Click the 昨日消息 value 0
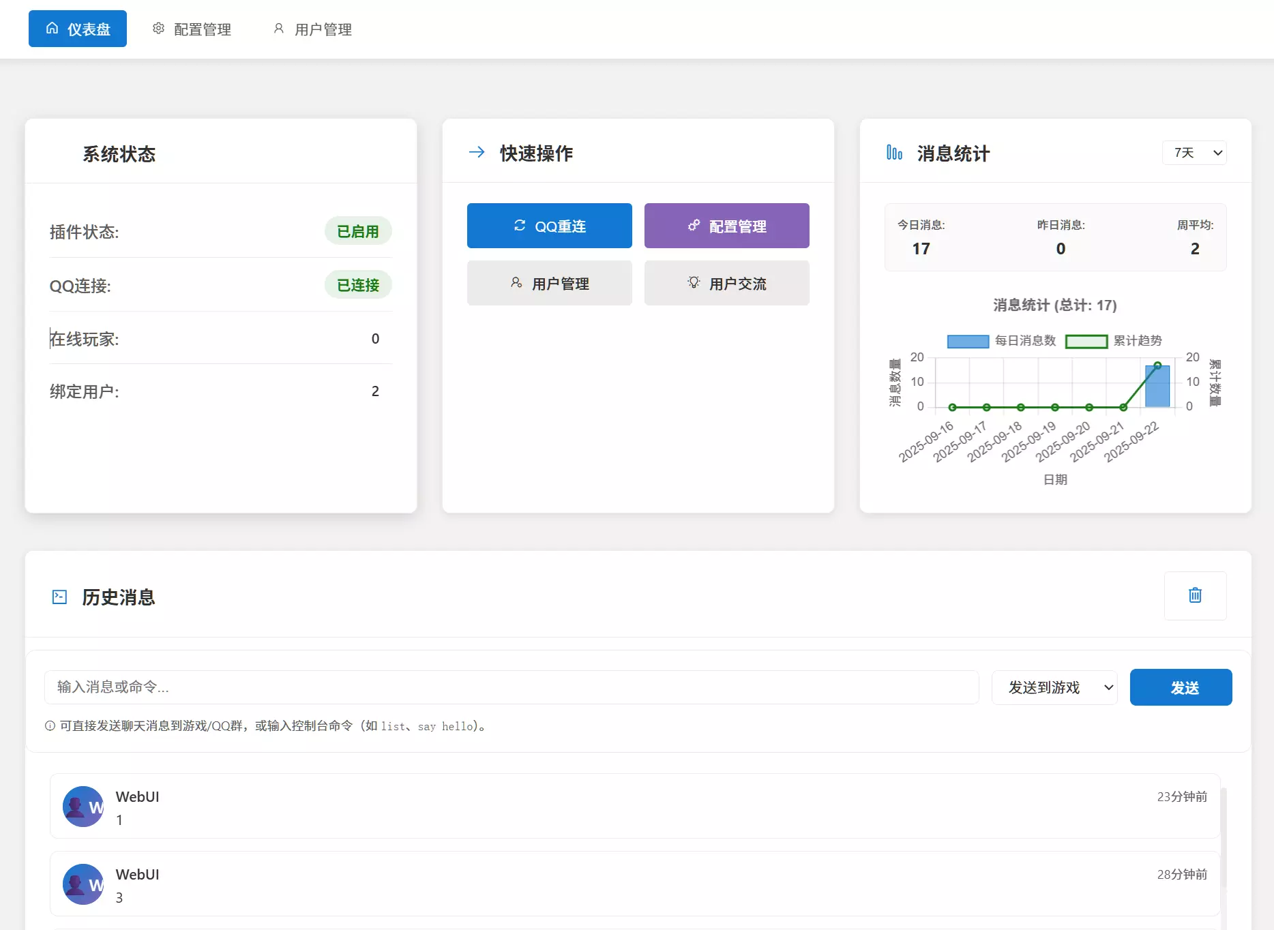This screenshot has width=1274, height=930. pos(1061,249)
